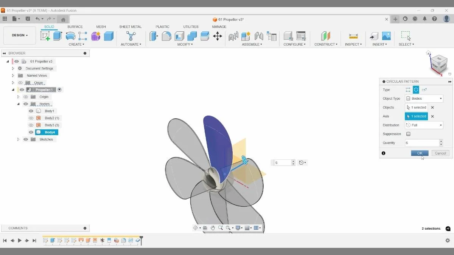This screenshot has height=255, width=454.
Task: Expand the Sketches folder
Action: [18, 139]
